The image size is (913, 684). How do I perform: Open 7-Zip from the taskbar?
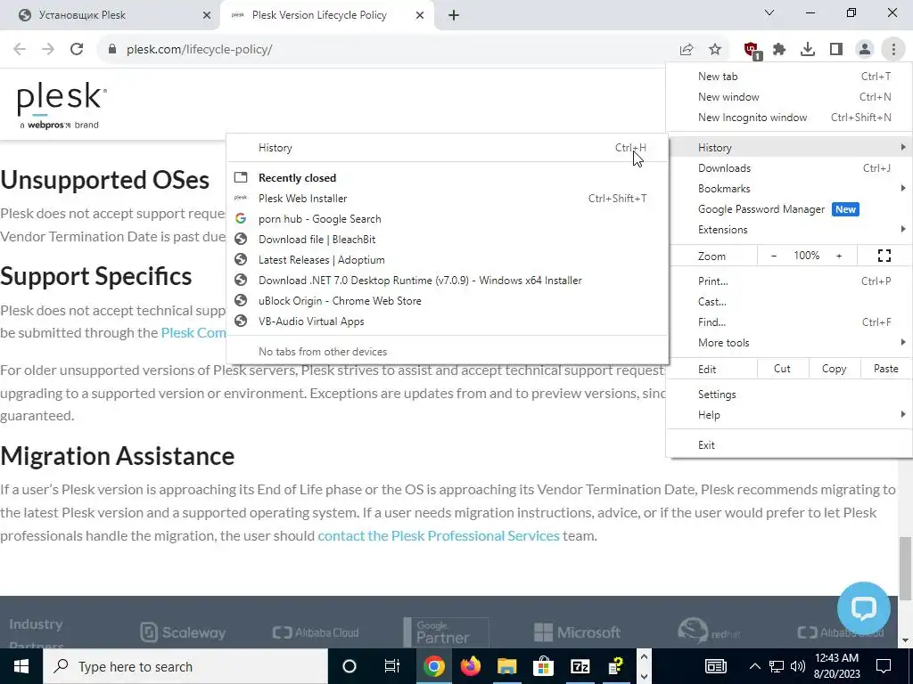point(580,666)
